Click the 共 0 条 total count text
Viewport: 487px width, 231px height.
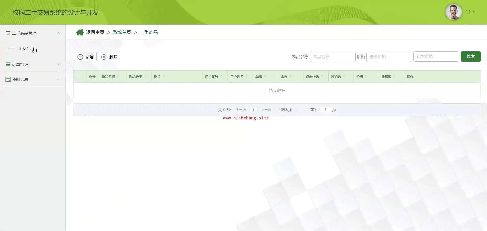tap(224, 110)
